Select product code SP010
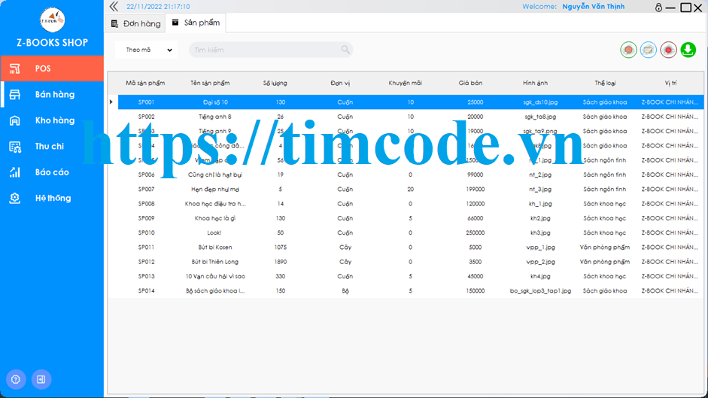This screenshot has height=398, width=708. click(x=146, y=232)
